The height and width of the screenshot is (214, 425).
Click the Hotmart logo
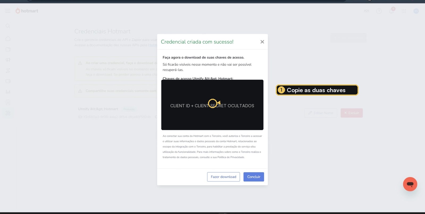pyautogui.click(x=27, y=11)
